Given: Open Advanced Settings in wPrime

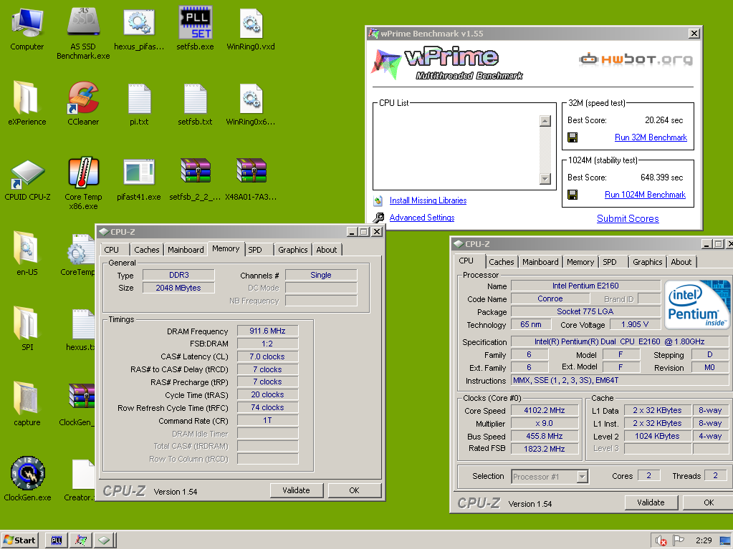Looking at the screenshot, I should [x=422, y=218].
